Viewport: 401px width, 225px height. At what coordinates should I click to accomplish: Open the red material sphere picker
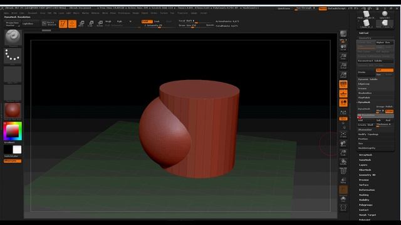coord(13,111)
